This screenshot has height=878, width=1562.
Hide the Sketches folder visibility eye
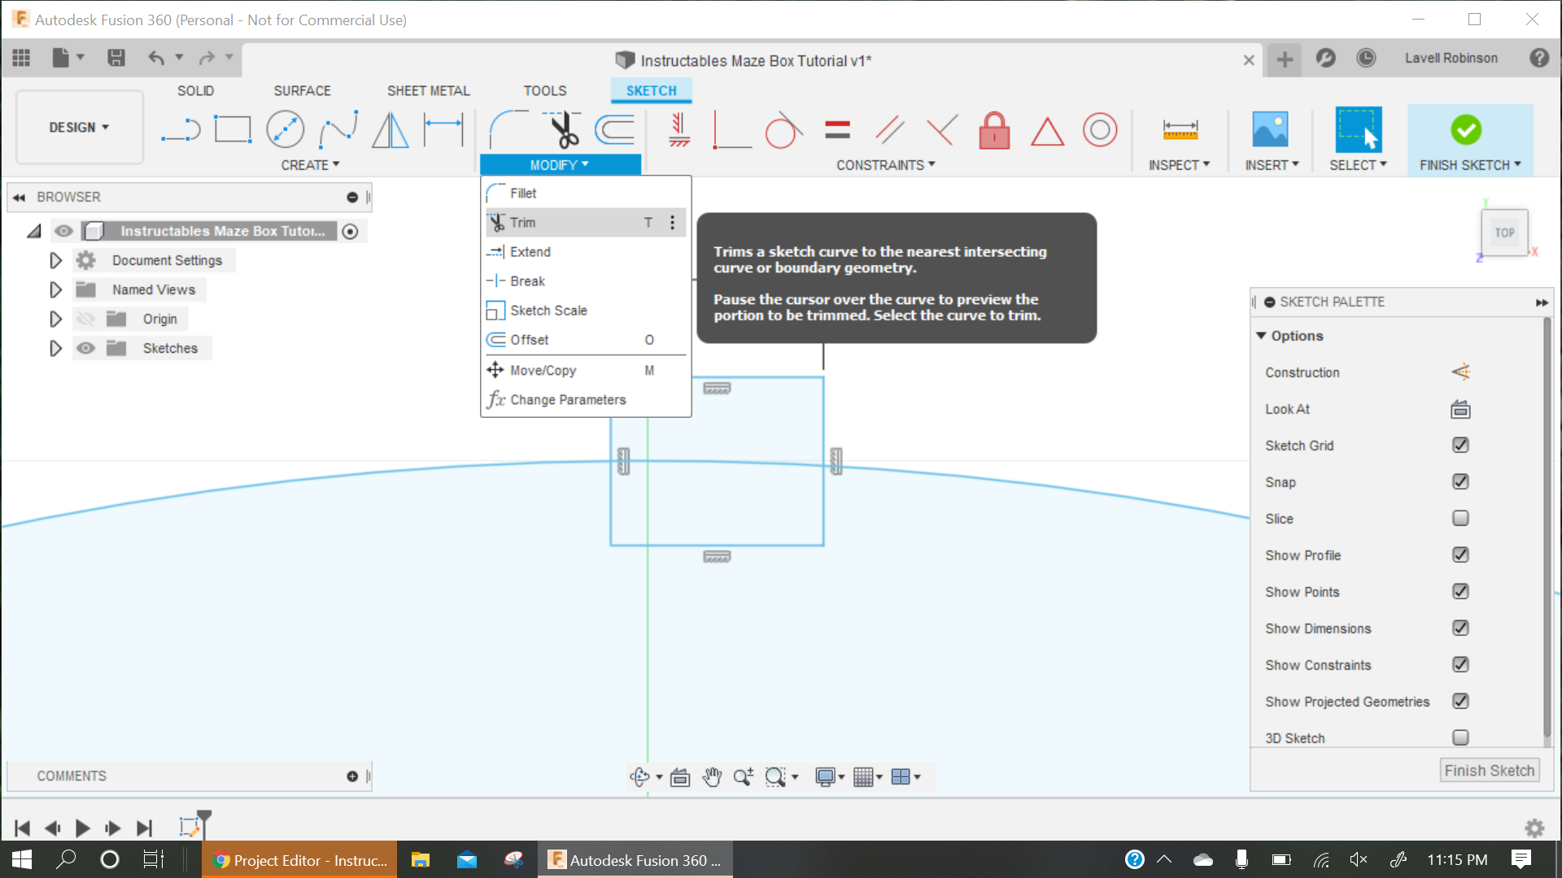(85, 348)
